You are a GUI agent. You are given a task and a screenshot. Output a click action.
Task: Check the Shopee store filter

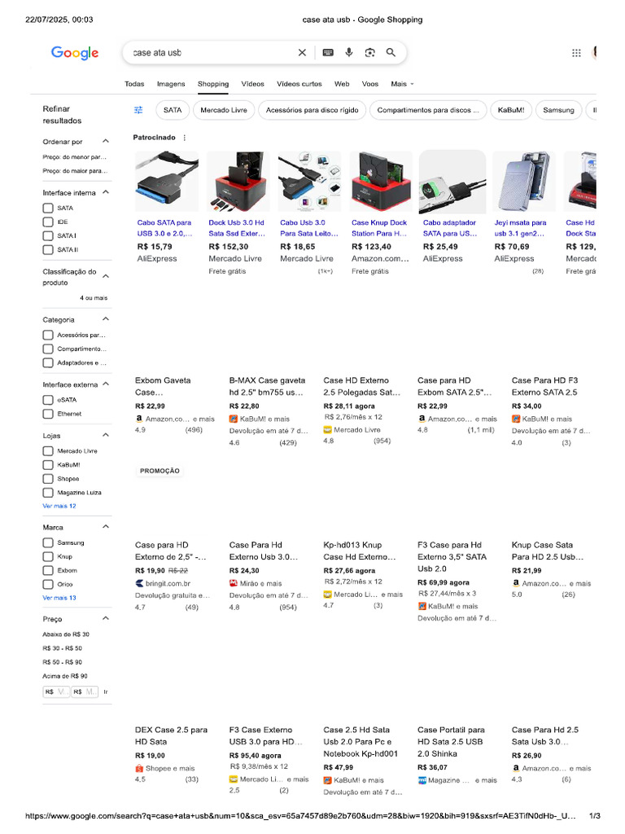(48, 479)
